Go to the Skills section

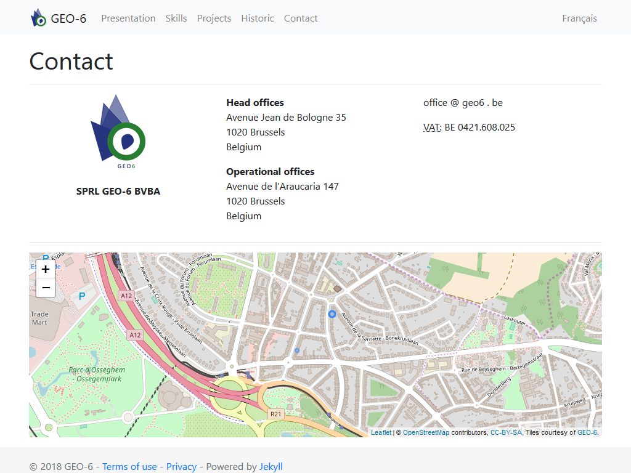coord(176,18)
